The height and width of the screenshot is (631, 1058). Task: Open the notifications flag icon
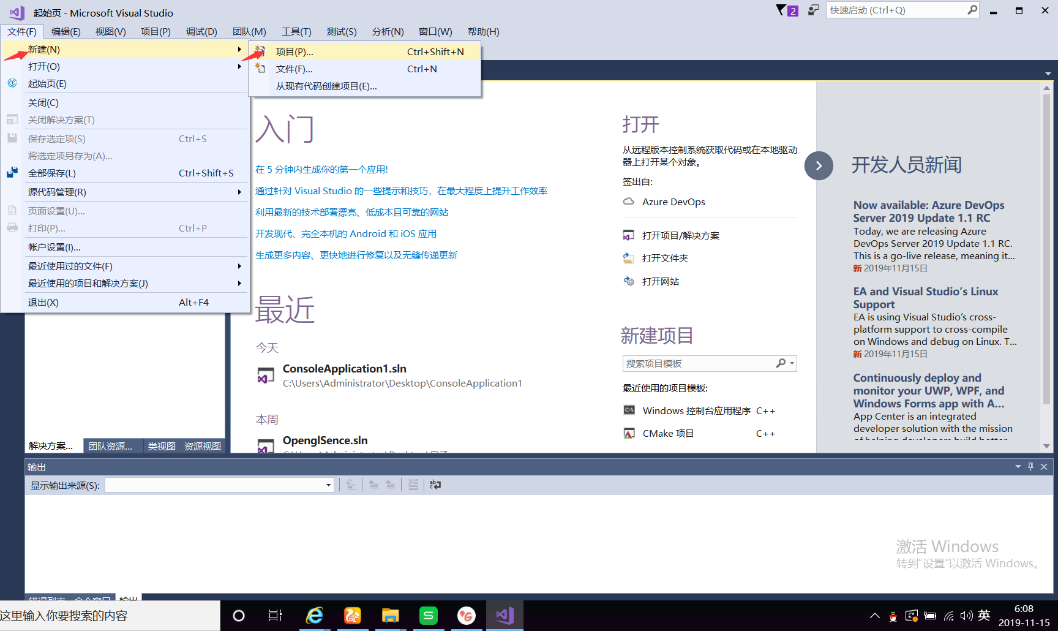click(781, 10)
